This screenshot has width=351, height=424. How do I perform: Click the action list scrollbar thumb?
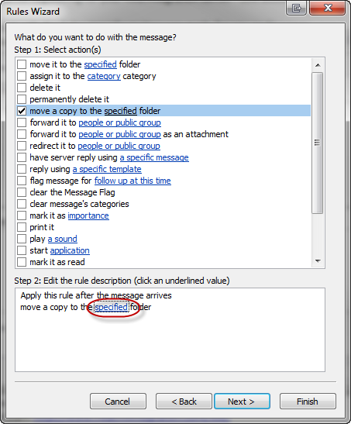318,143
